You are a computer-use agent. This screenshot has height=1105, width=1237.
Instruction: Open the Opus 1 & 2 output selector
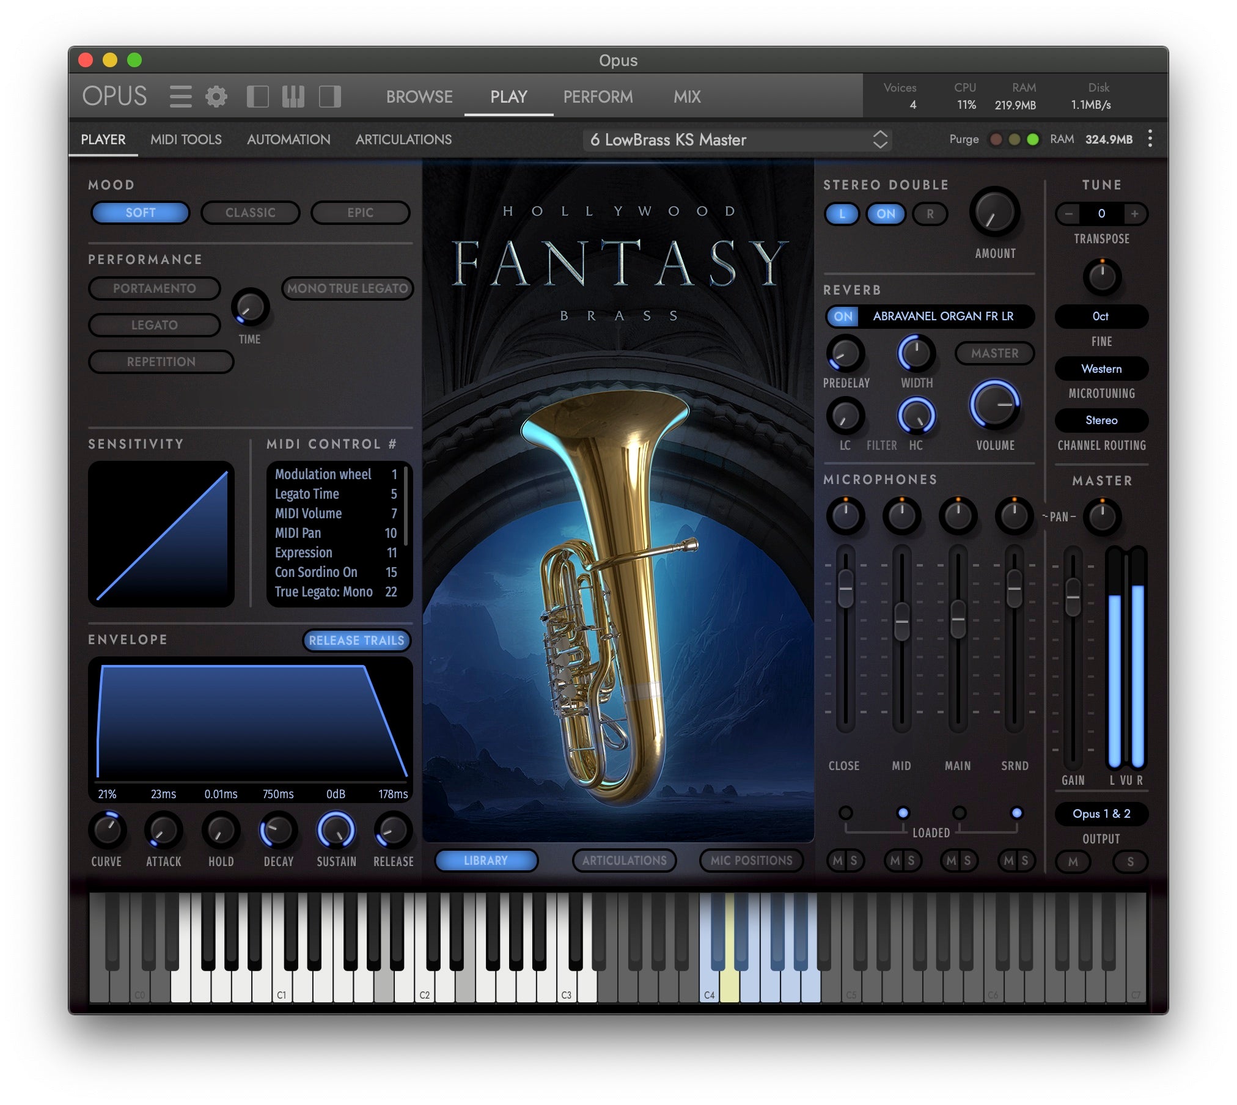[1101, 813]
